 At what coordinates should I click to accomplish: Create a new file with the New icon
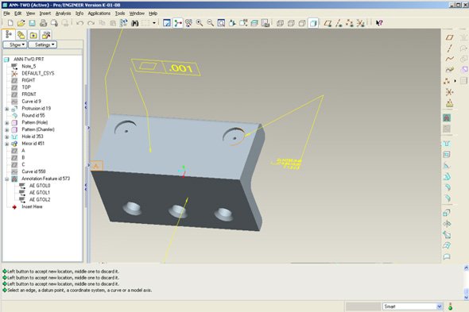(10, 23)
